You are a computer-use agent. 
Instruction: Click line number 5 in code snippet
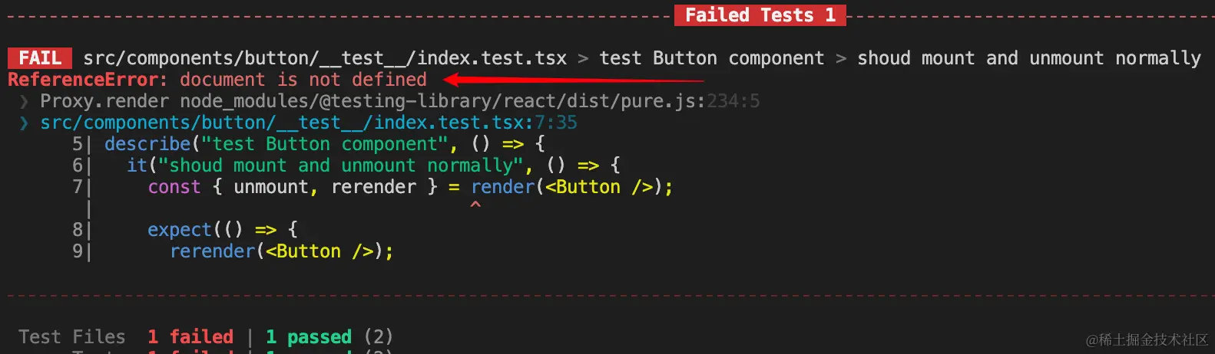point(77,144)
